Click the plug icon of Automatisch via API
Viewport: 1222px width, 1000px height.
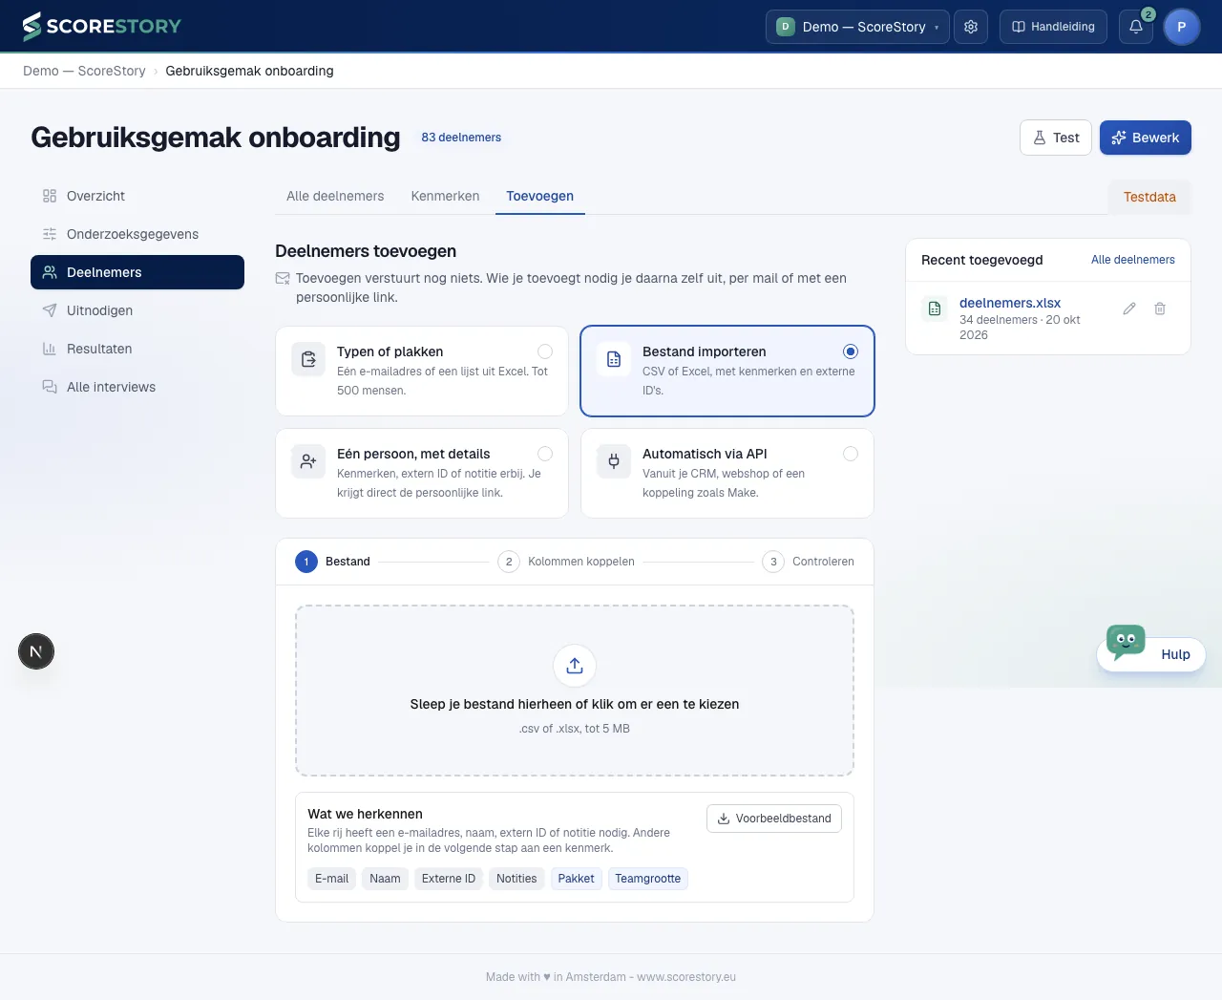tap(614, 461)
